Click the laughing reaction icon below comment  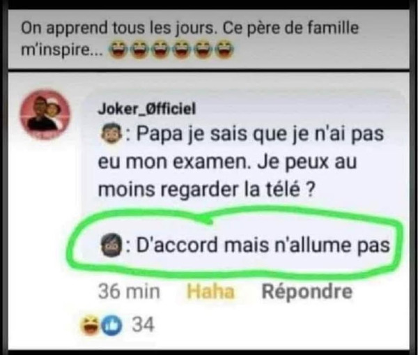coord(91,325)
